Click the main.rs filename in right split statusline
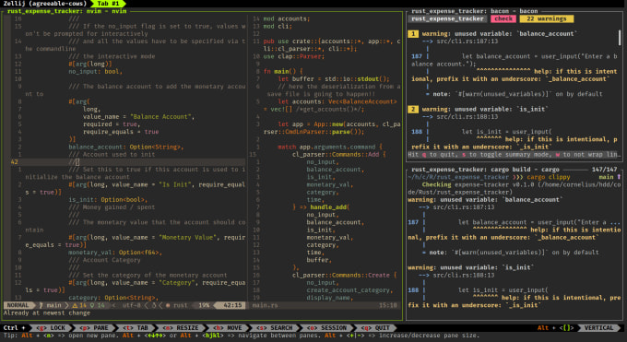The image size is (627, 342). [265, 305]
